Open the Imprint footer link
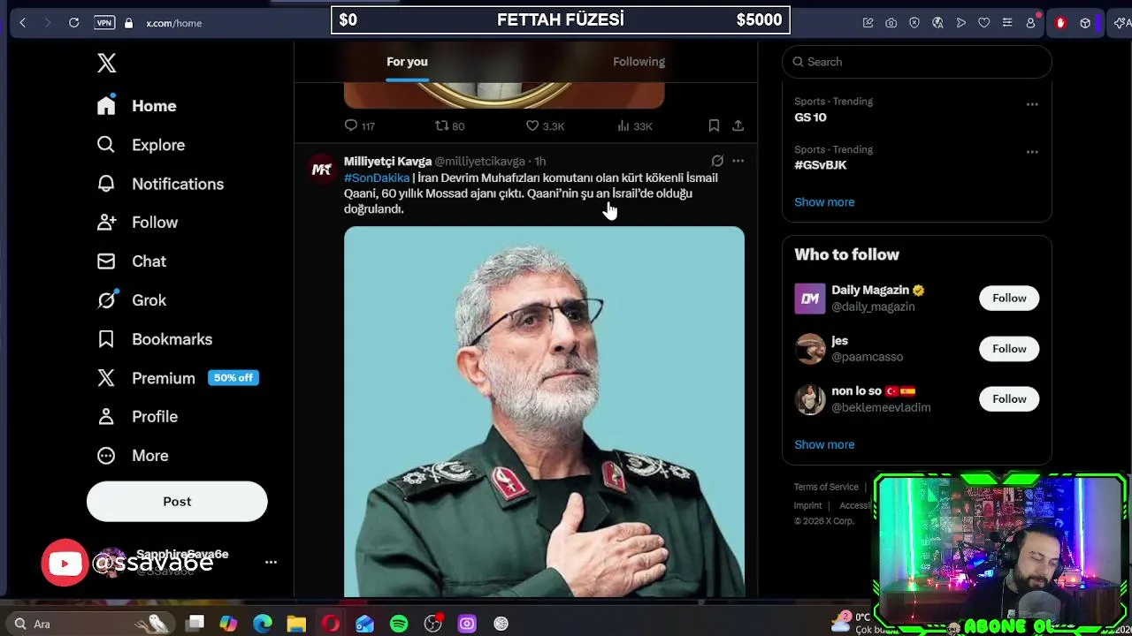This screenshot has height=636, width=1132. (807, 505)
